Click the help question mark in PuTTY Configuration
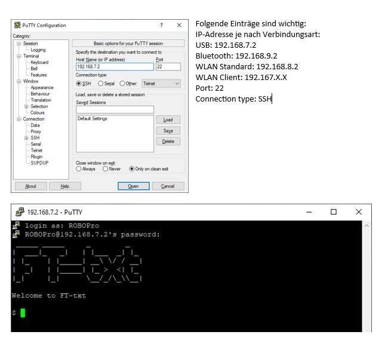 pos(161,25)
